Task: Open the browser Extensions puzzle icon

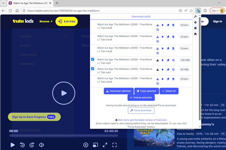Action: click(205, 11)
